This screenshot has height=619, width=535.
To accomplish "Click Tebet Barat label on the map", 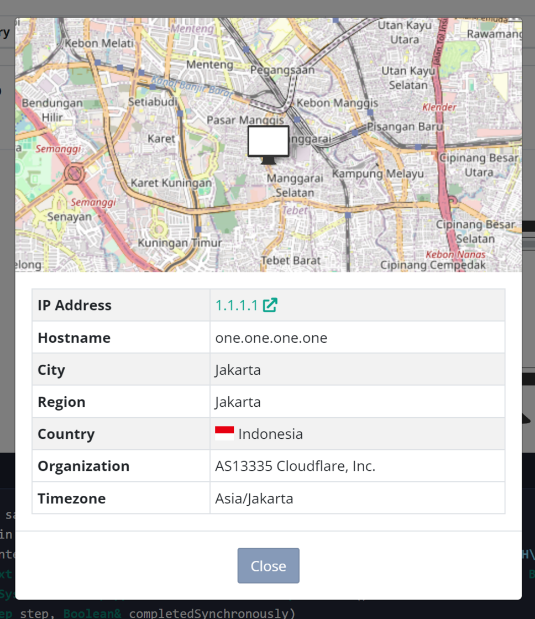I will coord(291,260).
